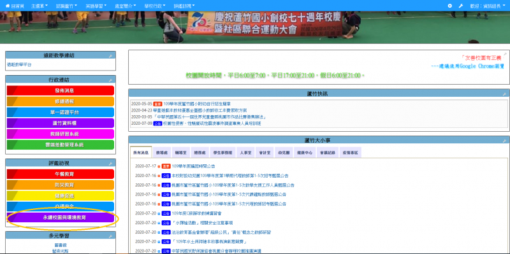Open the 遠距教學平台 link
The height and width of the screenshot is (254, 510).
pos(19,65)
